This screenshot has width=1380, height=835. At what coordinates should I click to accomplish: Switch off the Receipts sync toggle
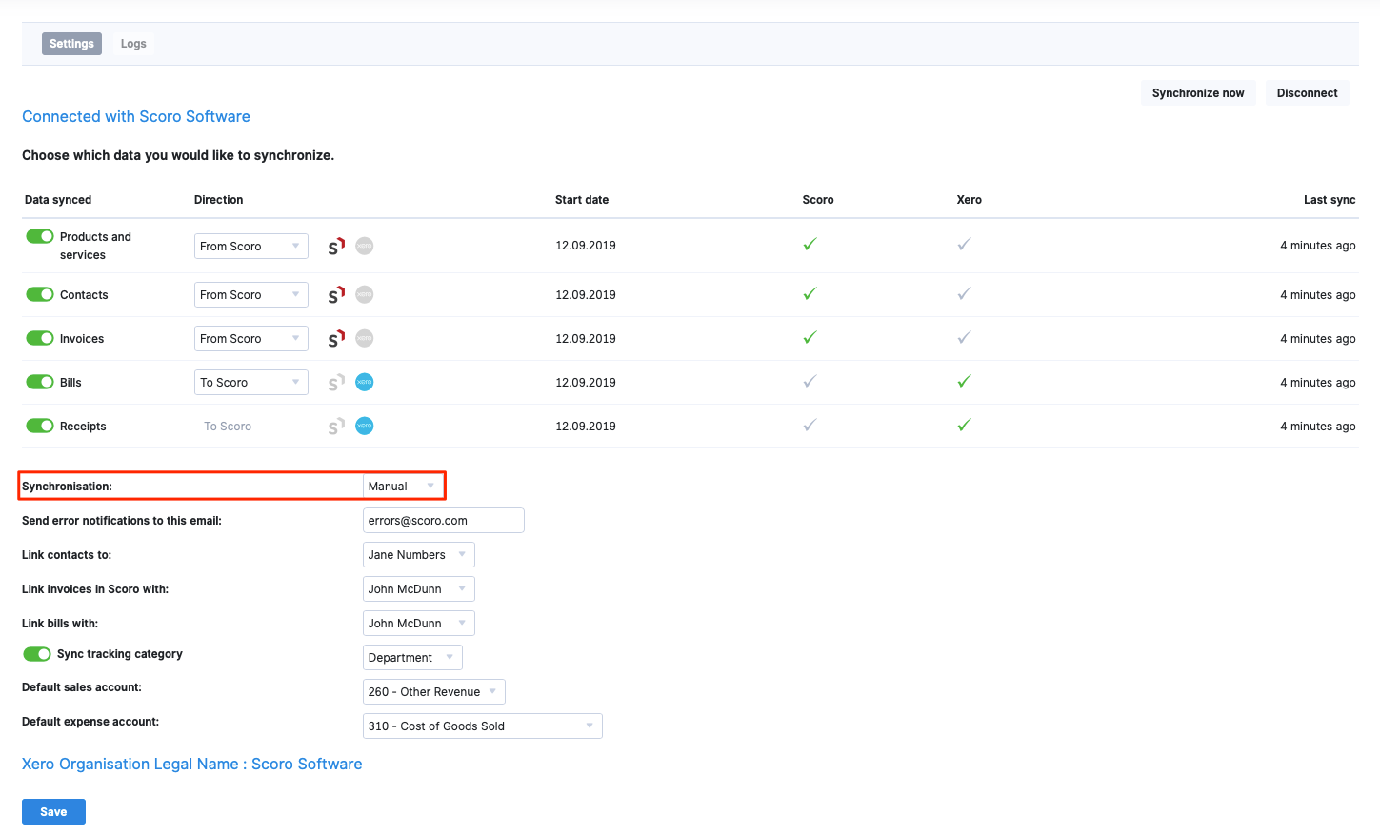click(40, 426)
